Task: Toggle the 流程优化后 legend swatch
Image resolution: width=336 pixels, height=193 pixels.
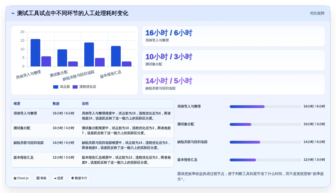Action: tap(75, 87)
